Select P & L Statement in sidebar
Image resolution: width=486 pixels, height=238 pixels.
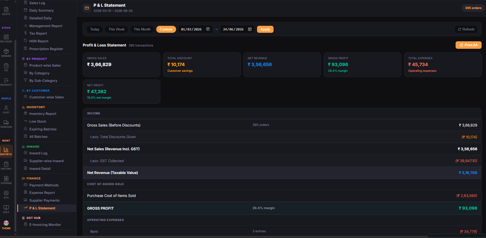point(47,208)
